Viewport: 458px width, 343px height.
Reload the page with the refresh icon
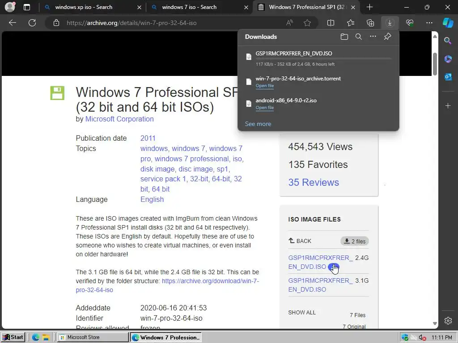coord(32,23)
